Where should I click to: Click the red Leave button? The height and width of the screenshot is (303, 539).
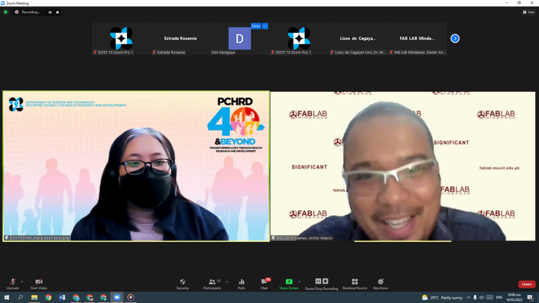point(526,284)
